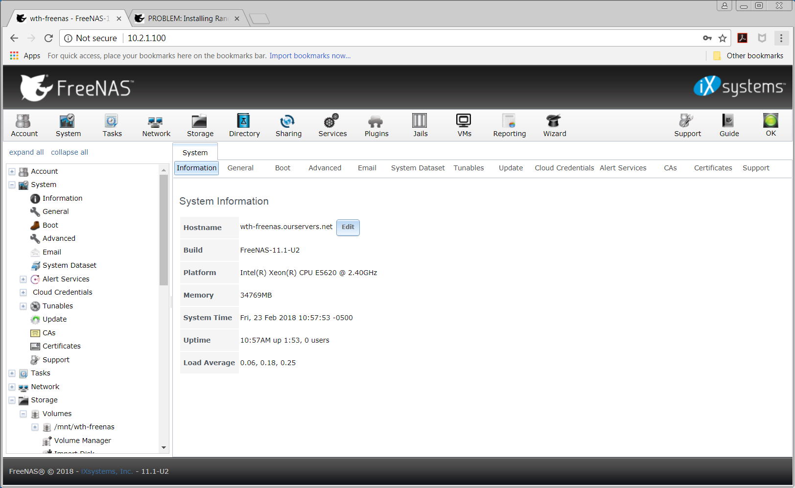Click the Adobe Acrobat extension icon
Screen dimensions: 795x488
click(742, 38)
